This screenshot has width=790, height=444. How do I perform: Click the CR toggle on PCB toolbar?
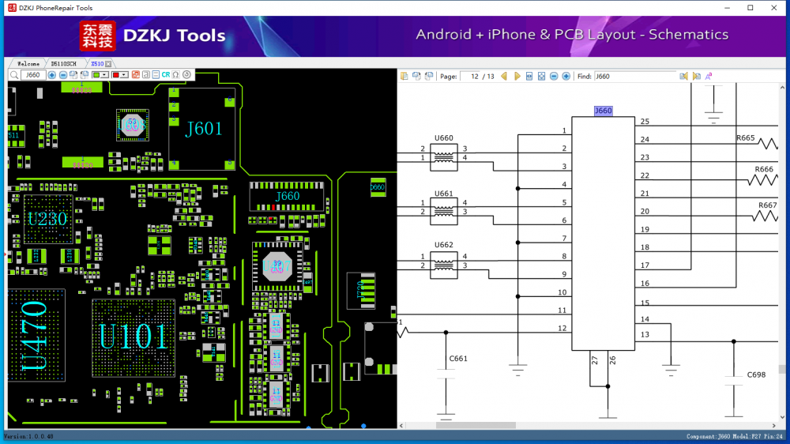click(166, 75)
